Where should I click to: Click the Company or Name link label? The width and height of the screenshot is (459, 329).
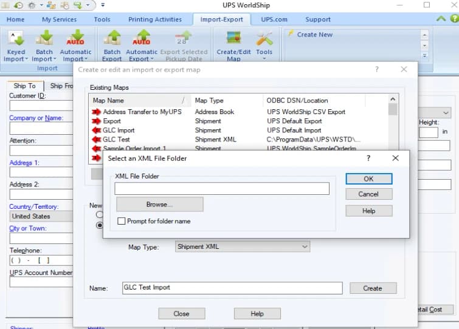pyautogui.click(x=36, y=118)
